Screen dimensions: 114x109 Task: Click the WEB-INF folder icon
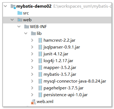click(x=27, y=27)
